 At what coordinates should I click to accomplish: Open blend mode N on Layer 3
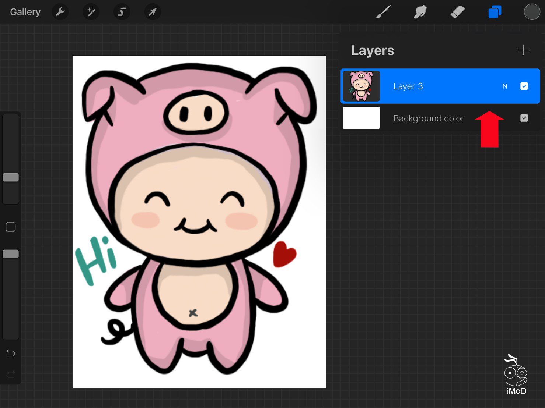505,86
